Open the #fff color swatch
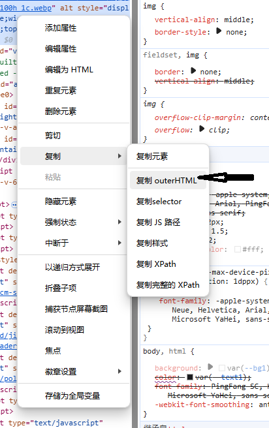269x428 pixels. click(238, 249)
